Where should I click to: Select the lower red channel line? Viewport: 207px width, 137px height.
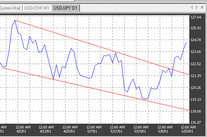(96, 89)
